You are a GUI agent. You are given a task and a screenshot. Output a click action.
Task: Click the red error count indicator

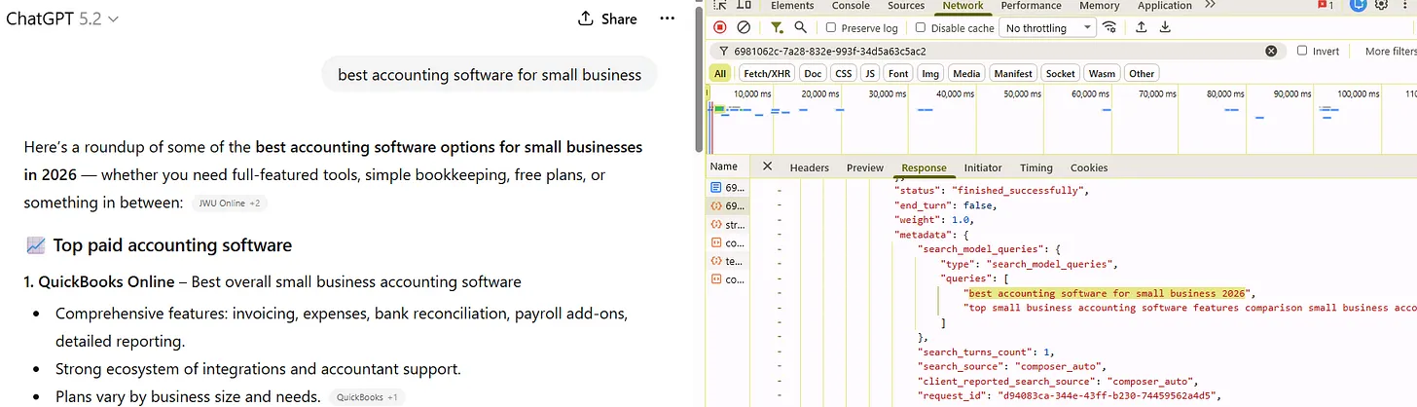tap(1326, 6)
